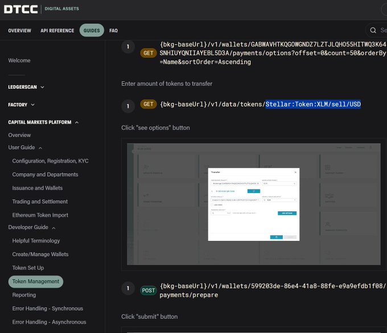Open Issuance and Wallets page
This screenshot has width=387, height=333.
coord(38,188)
